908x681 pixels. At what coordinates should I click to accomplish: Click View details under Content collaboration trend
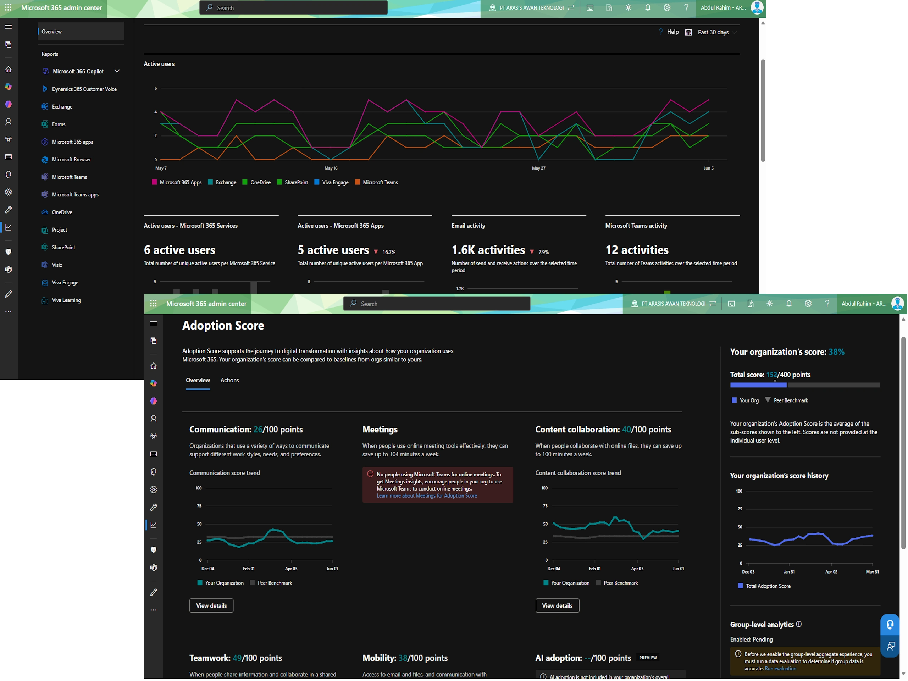558,606
